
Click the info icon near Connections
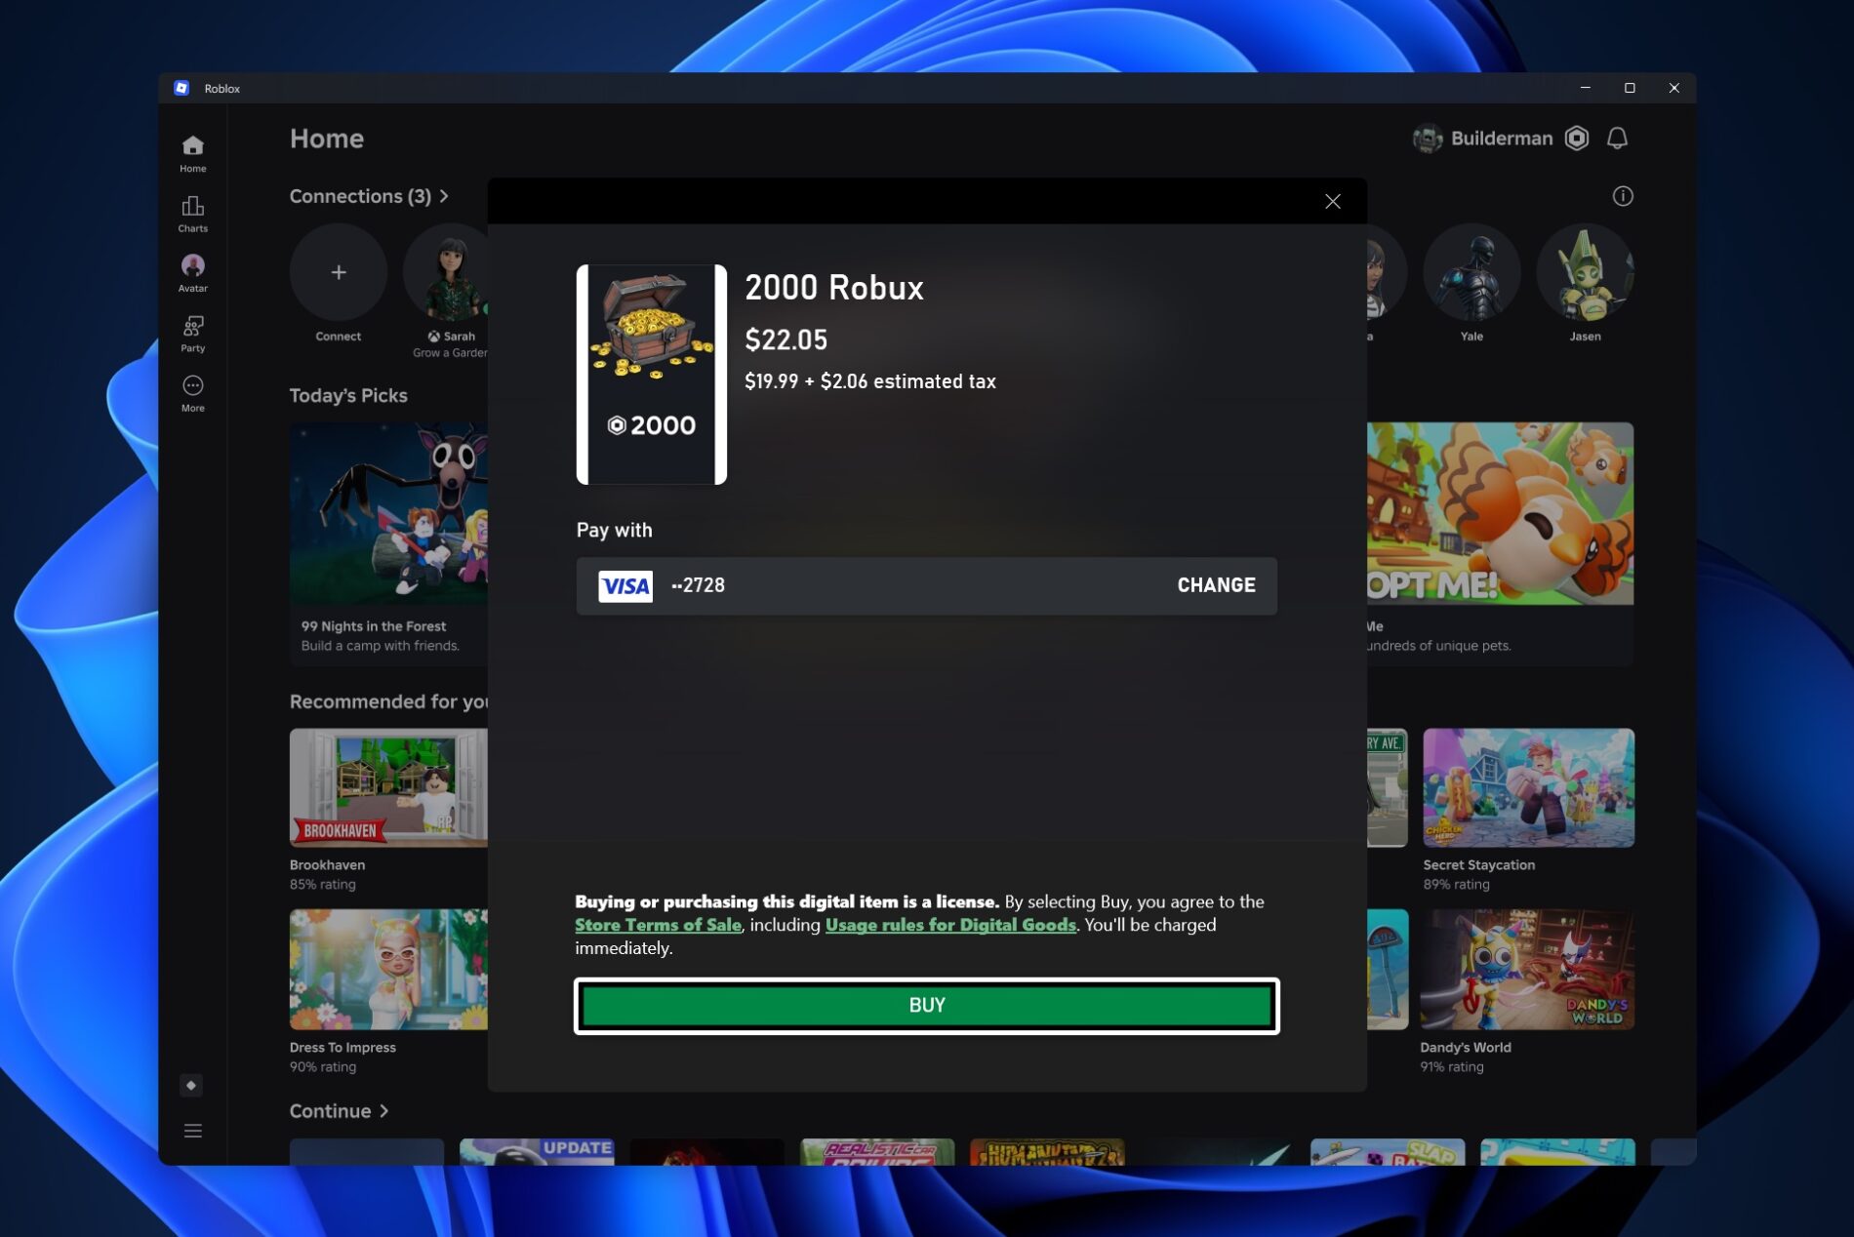click(x=1622, y=196)
